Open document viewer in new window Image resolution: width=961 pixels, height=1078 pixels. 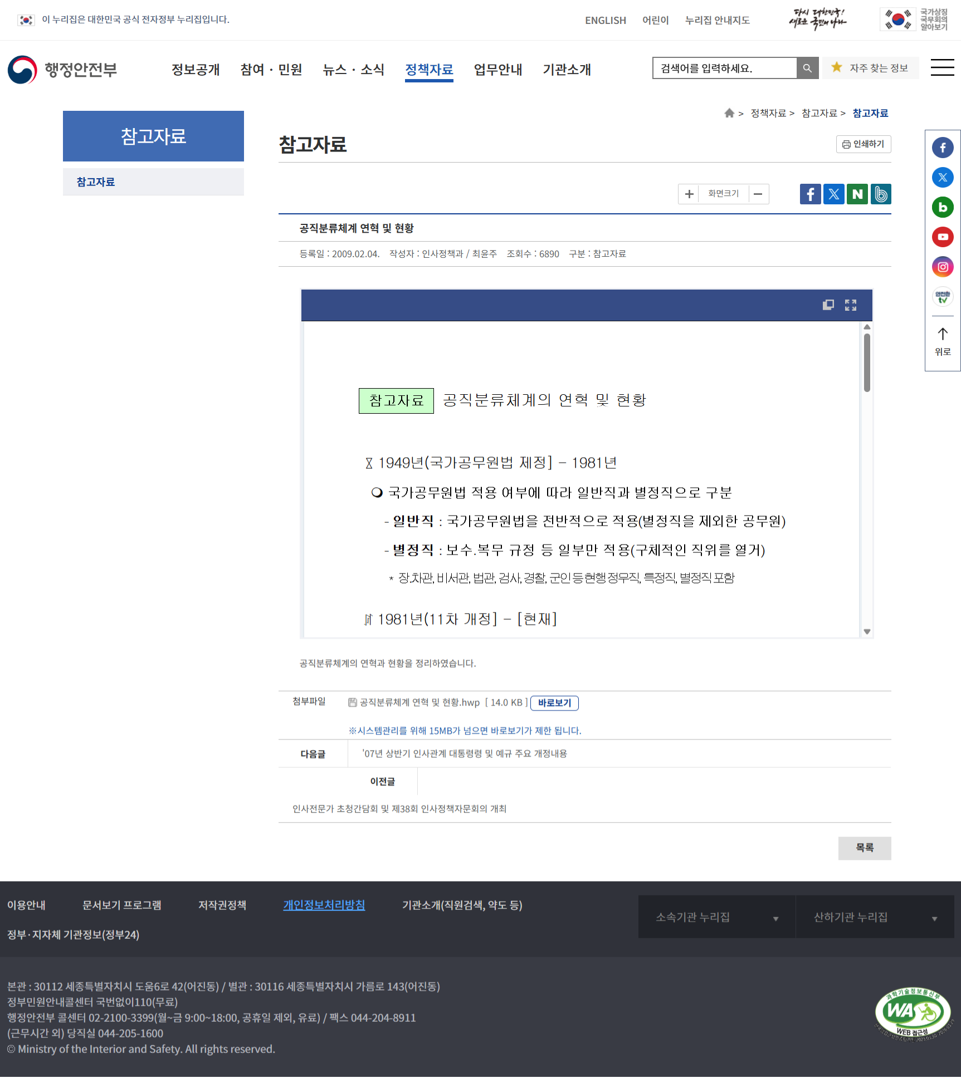[x=828, y=305]
